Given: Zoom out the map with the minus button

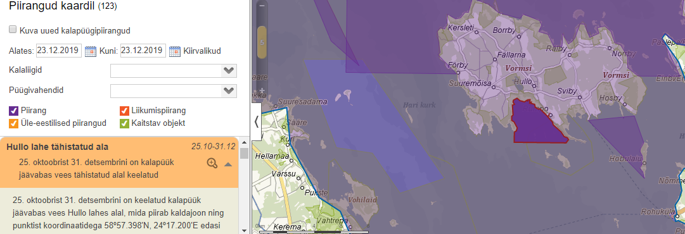Looking at the screenshot, I should coord(262,6).
